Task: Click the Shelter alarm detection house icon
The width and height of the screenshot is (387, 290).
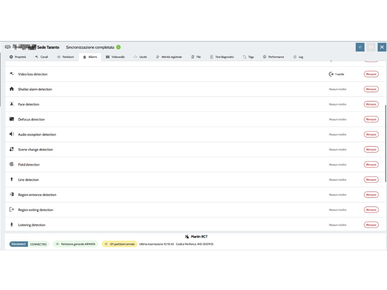Action: point(12,89)
